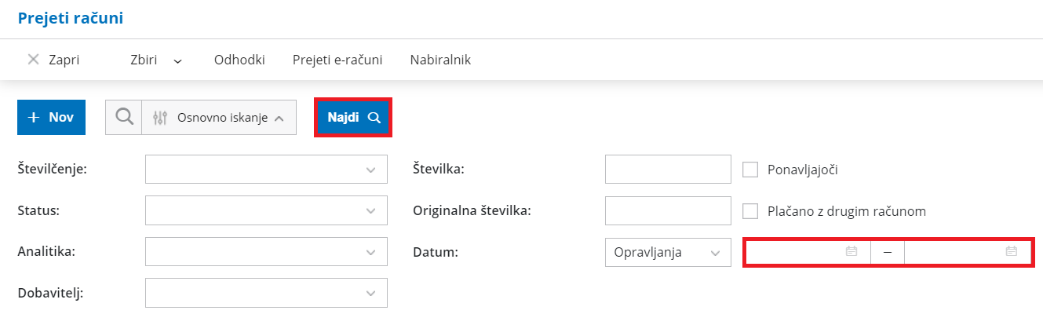1043x314 pixels.
Task: Click the X icon next to Zapri
Action: pyautogui.click(x=33, y=60)
